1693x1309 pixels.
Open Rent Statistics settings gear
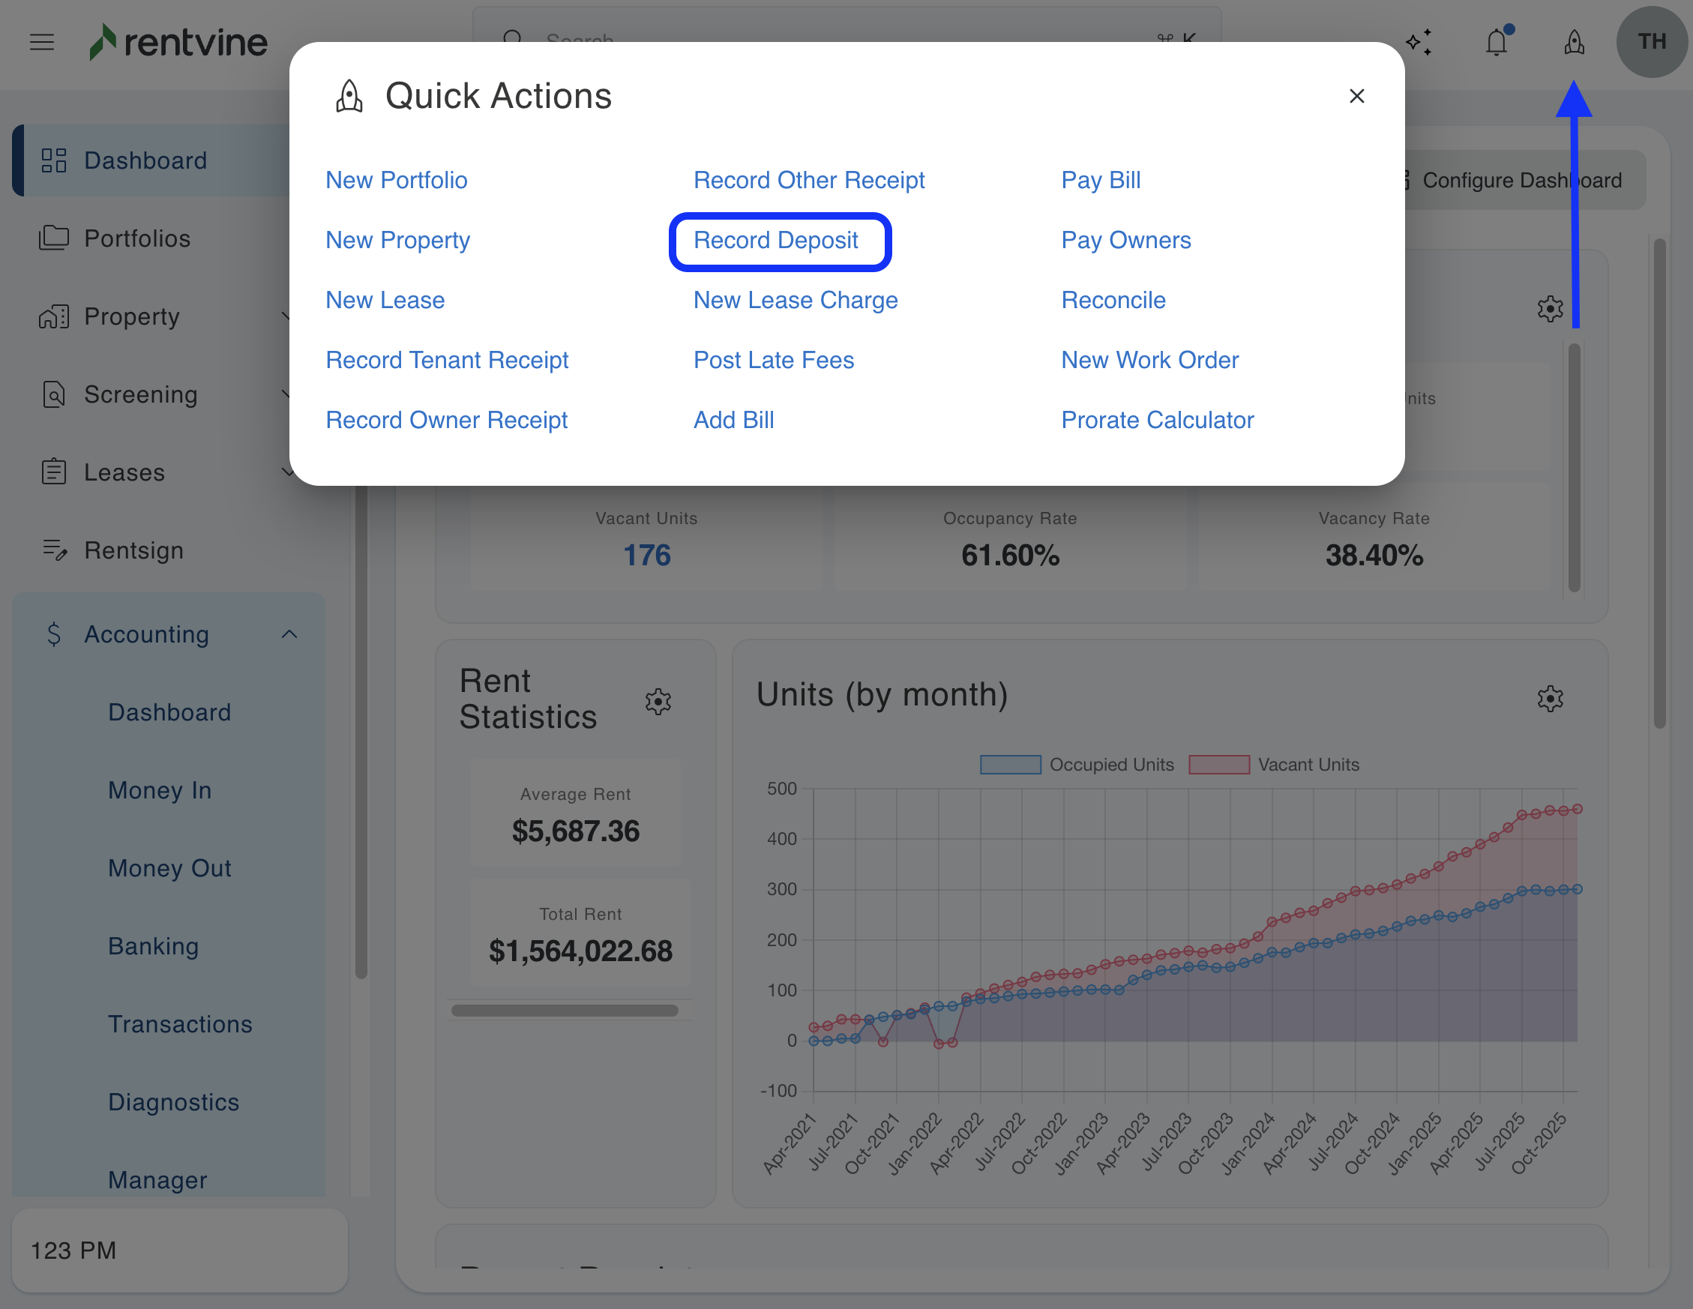(658, 702)
